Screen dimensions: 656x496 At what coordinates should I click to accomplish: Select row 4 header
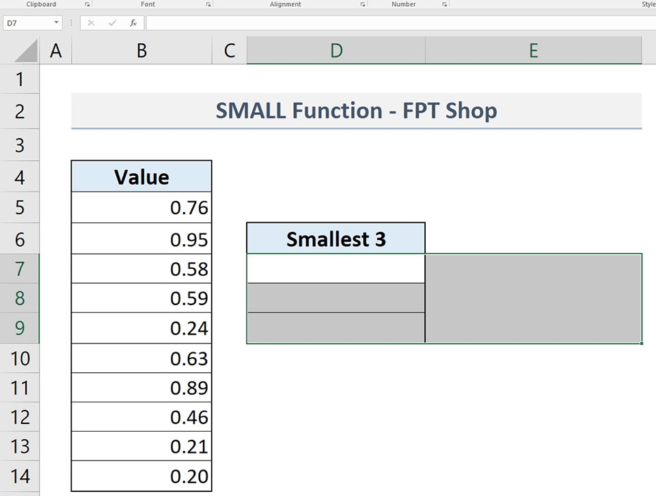[19, 177]
